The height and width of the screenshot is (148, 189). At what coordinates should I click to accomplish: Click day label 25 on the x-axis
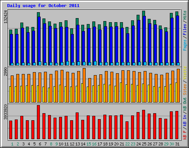(144, 144)
